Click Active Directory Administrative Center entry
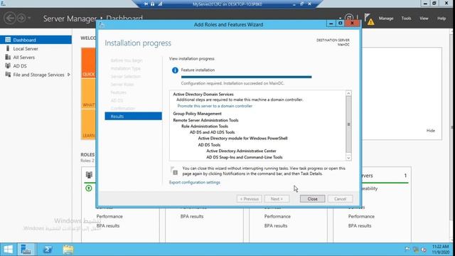This screenshot has width=455, height=256. 241,151
